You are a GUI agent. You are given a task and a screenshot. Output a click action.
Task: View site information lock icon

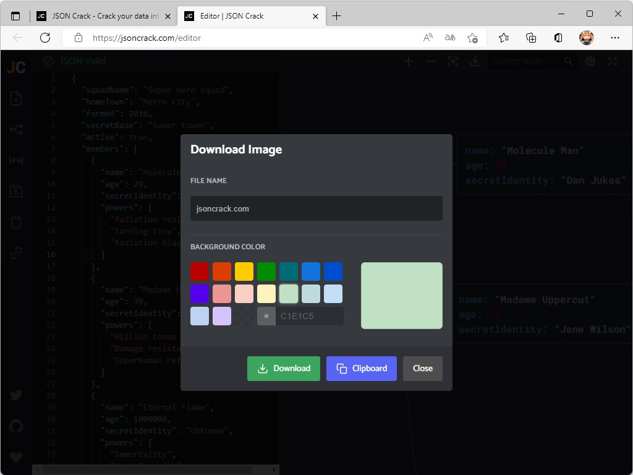click(x=79, y=38)
